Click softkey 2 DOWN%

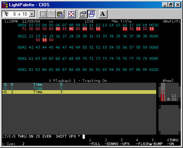point(112,142)
